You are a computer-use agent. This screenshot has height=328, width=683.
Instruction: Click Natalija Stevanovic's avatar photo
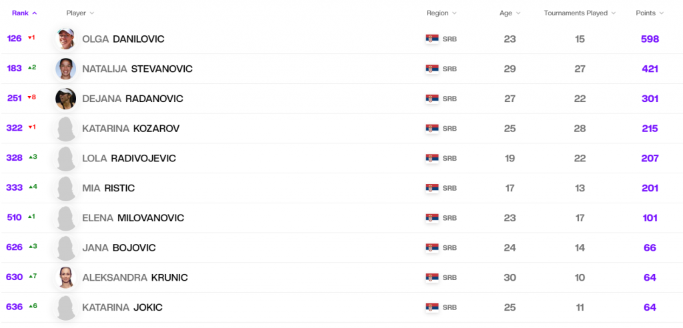tap(66, 69)
